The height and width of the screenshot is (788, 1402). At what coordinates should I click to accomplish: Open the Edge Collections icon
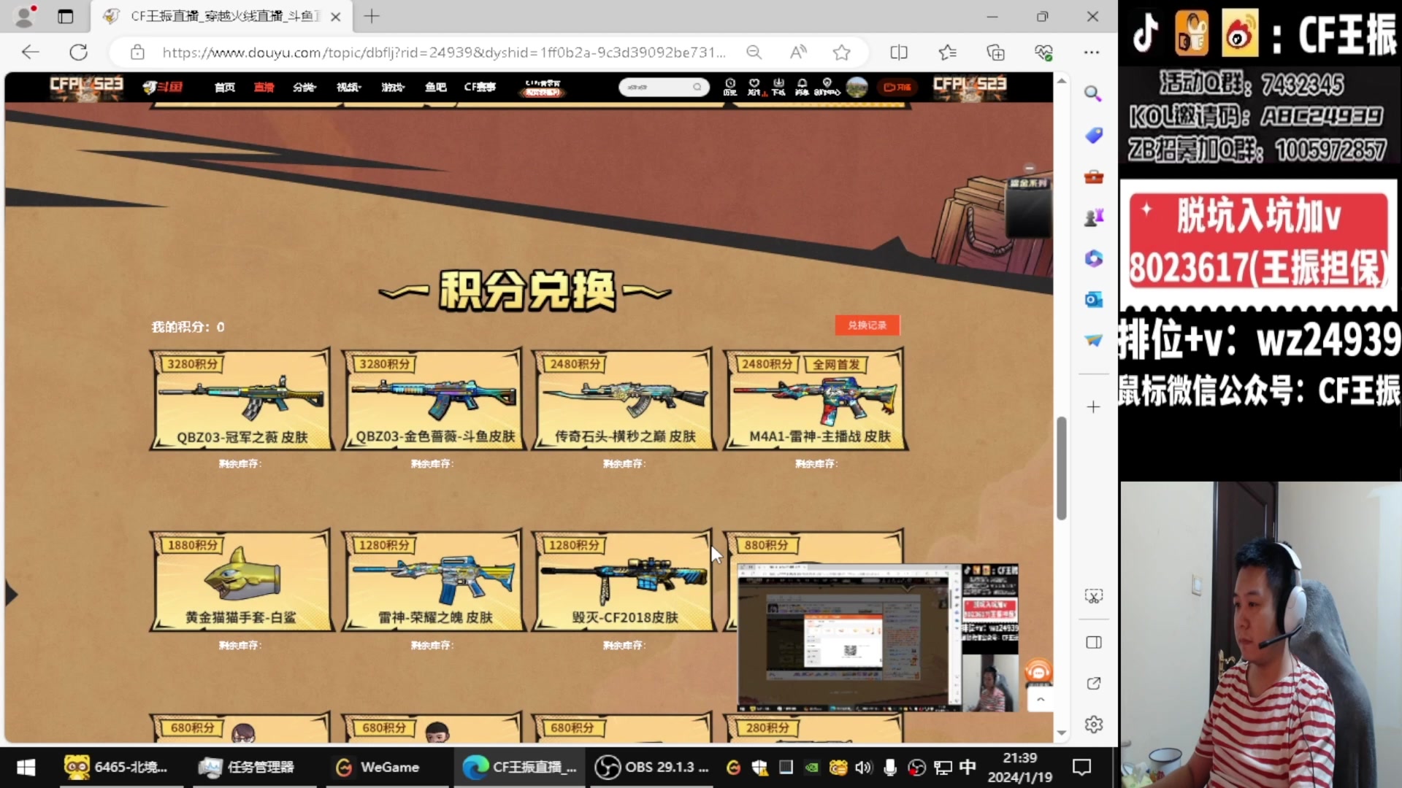[x=995, y=53]
